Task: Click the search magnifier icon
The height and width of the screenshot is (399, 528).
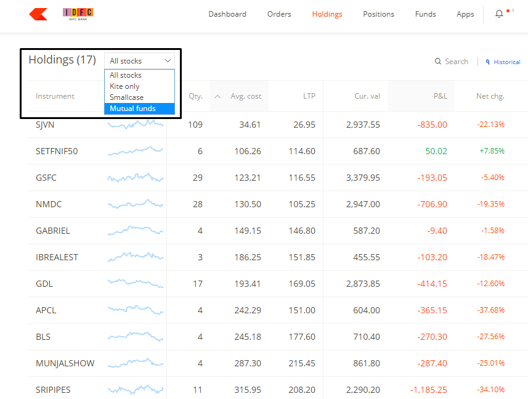Action: coord(438,62)
